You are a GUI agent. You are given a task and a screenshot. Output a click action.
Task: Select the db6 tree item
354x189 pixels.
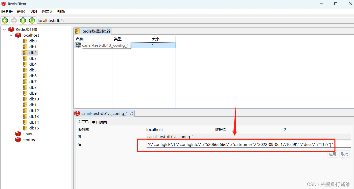pyautogui.click(x=30, y=76)
